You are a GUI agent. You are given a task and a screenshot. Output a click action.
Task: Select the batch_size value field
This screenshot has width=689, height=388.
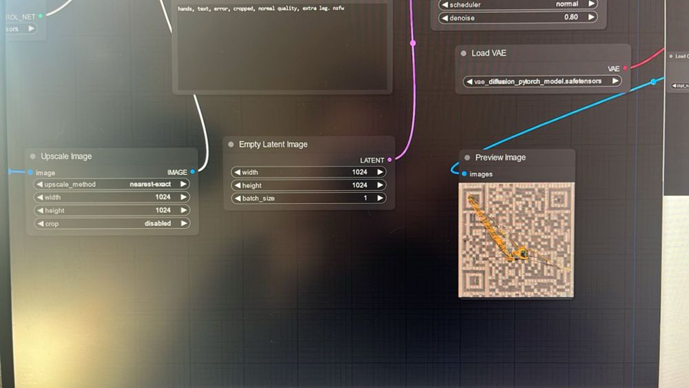click(x=309, y=198)
